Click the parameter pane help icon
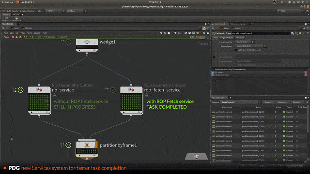310x174 pixels. (x=308, y=33)
